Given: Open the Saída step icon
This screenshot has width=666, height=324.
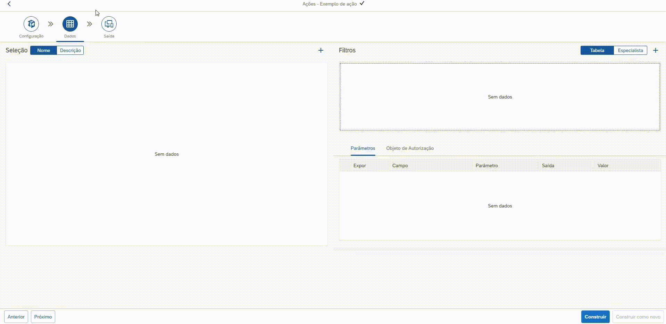Looking at the screenshot, I should pyautogui.click(x=109, y=24).
